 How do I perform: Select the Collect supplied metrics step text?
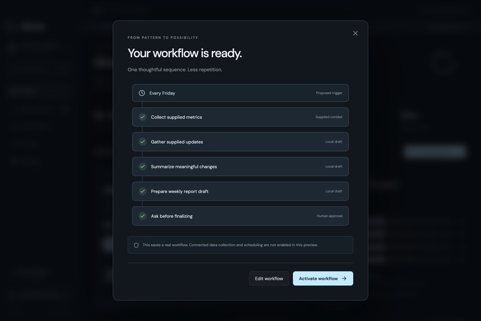(x=177, y=117)
